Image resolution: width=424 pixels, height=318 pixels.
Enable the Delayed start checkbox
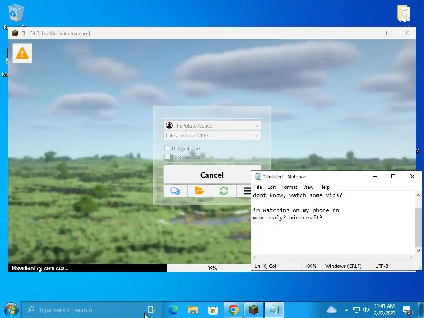pyautogui.click(x=167, y=148)
